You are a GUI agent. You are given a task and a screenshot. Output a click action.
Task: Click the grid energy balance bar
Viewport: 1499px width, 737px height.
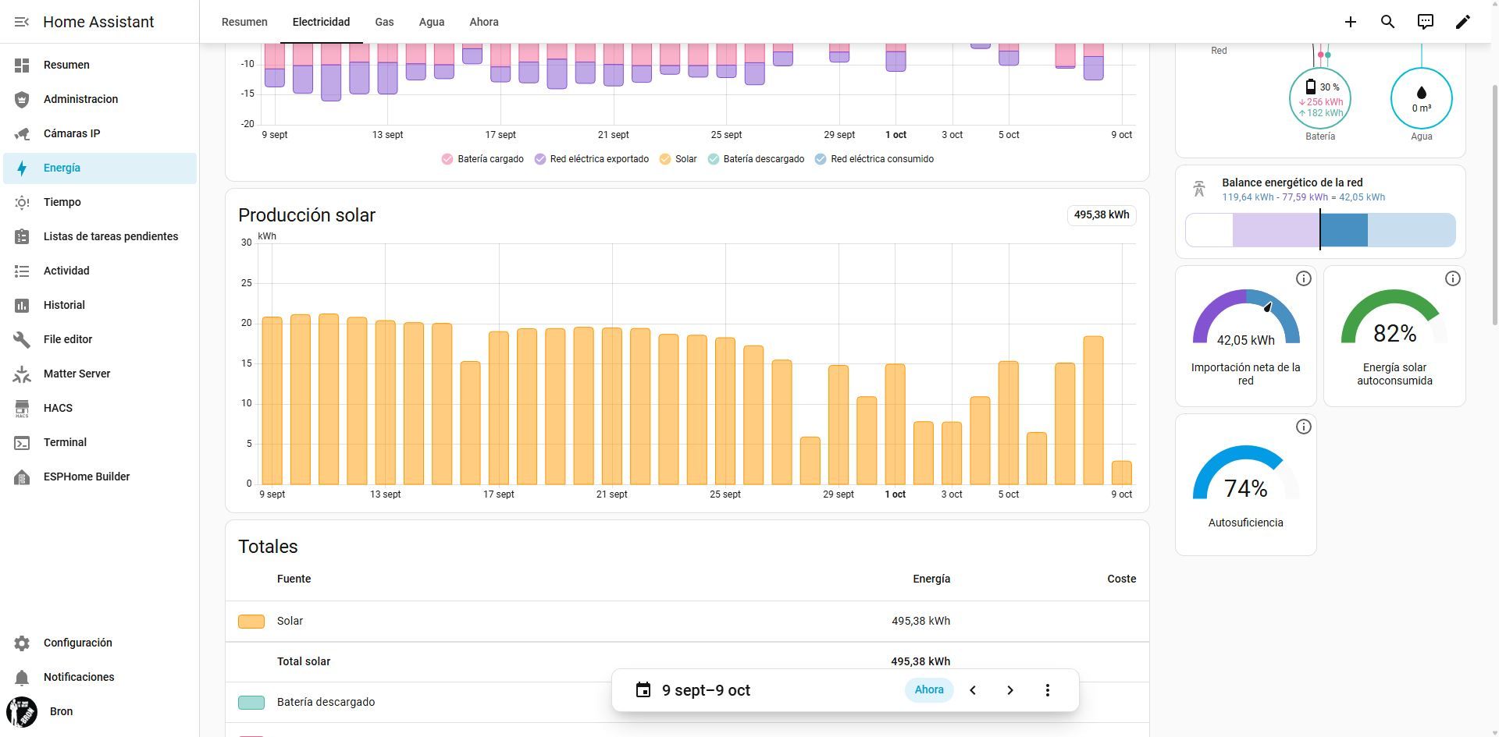click(x=1320, y=230)
